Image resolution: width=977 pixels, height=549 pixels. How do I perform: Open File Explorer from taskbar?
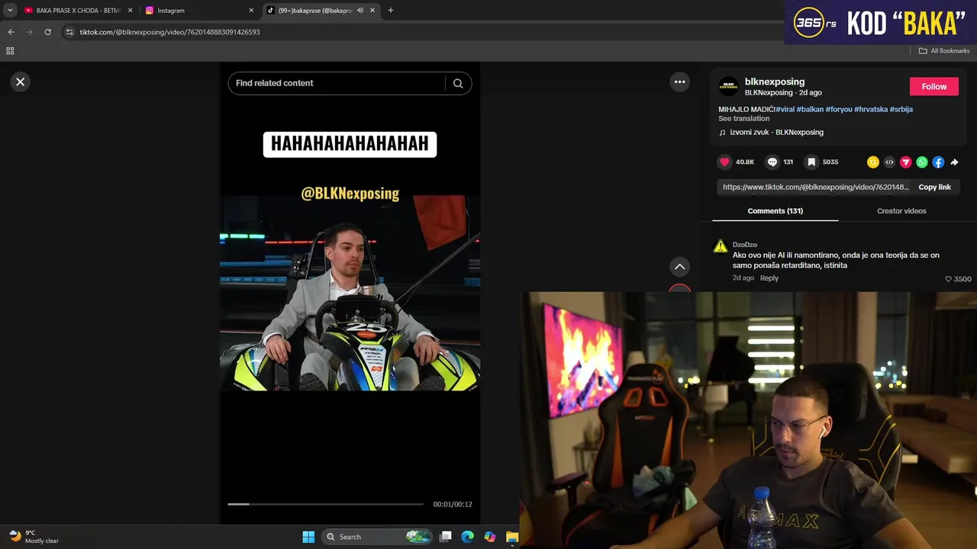point(511,537)
